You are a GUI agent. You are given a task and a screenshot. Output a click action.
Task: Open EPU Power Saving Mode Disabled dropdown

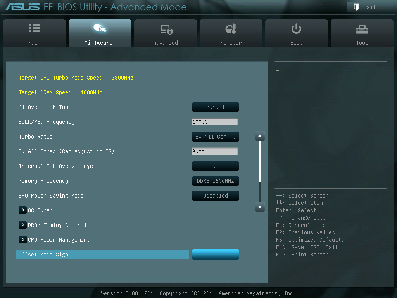click(x=216, y=196)
